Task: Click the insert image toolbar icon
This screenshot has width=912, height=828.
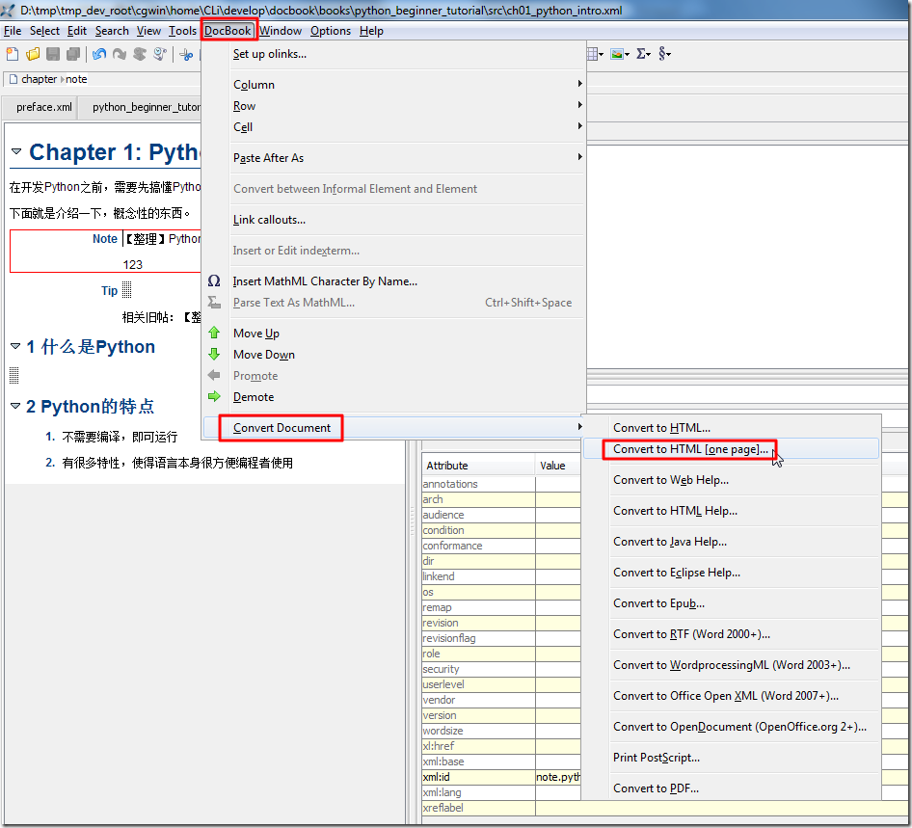Action: pos(617,54)
